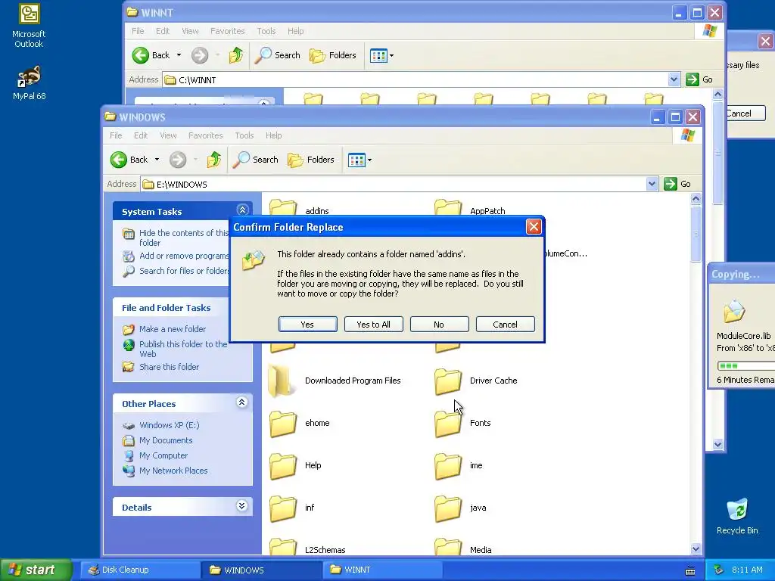775x581 pixels.
Task: Select the L2Schemas folder
Action: 283,546
